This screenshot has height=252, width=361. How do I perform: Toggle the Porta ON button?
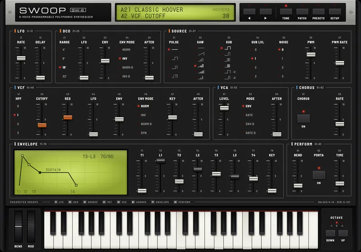319,175
